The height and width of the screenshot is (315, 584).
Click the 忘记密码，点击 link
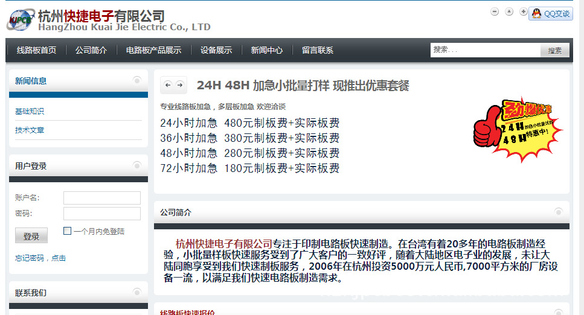(40, 258)
